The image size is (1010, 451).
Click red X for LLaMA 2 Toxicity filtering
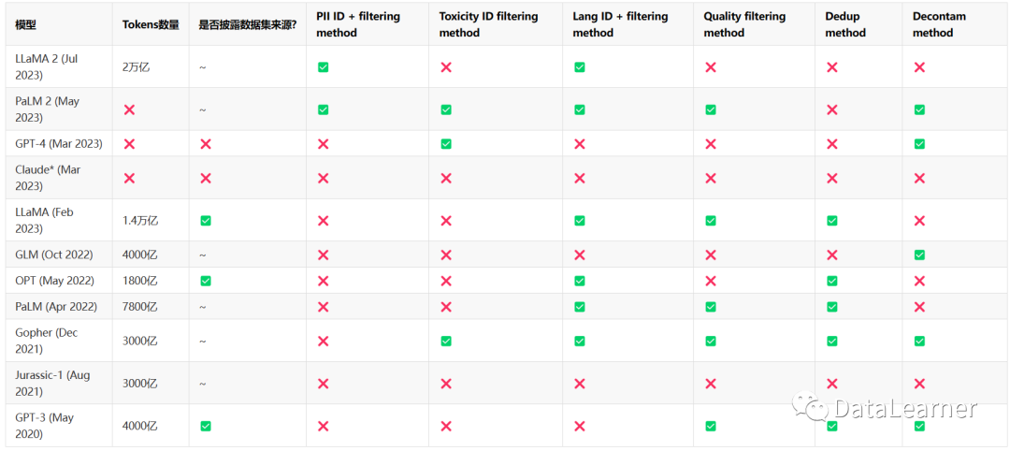(446, 67)
